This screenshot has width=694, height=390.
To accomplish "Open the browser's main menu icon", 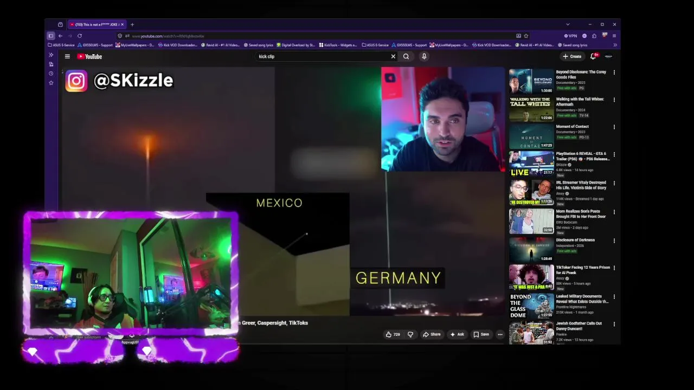I will point(614,36).
